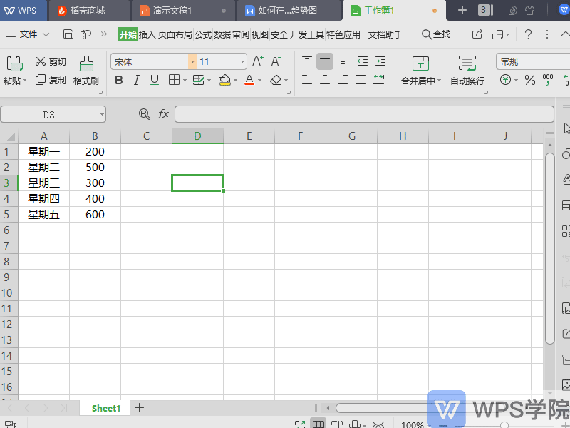570x428 pixels.
Task: Click the Merge and Center (合并居中) icon
Action: pos(420,63)
